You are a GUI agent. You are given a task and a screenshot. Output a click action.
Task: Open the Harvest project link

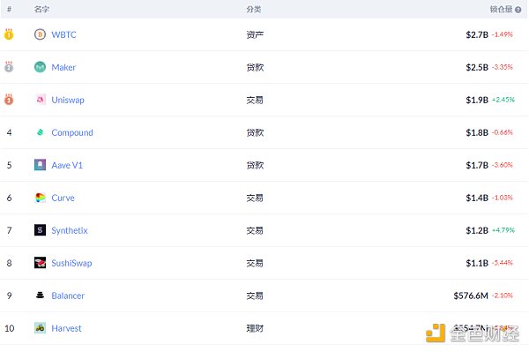[x=66, y=328]
